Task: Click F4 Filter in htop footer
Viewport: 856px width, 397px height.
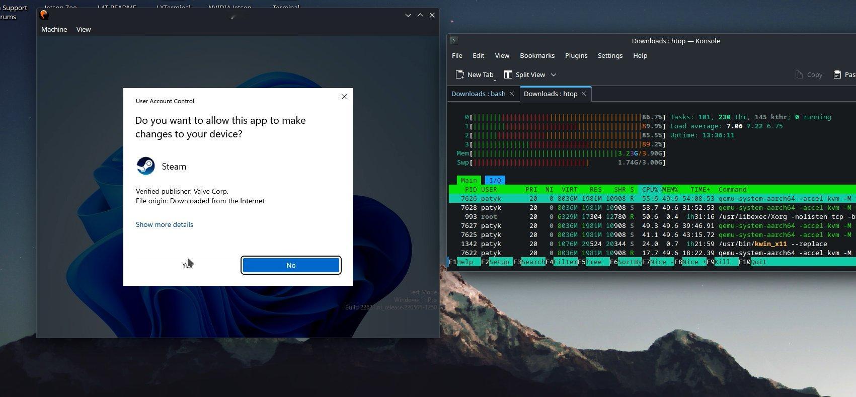Action: 561,262
